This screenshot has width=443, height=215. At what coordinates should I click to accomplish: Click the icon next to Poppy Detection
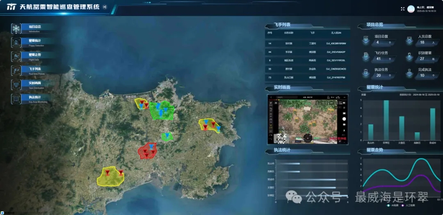(x=16, y=43)
